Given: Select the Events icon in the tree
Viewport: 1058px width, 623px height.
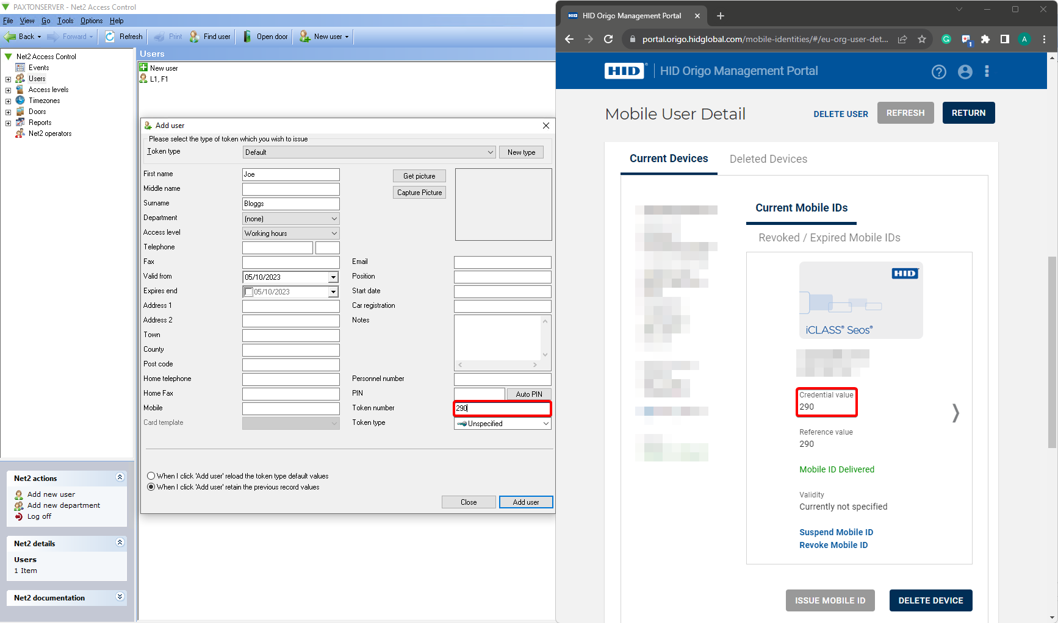Looking at the screenshot, I should tap(20, 68).
